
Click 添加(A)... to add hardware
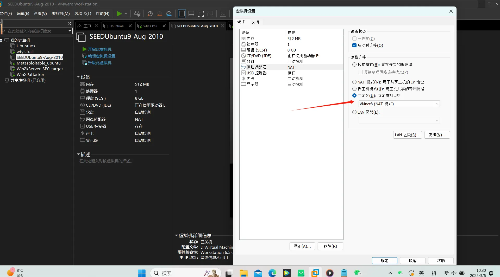[x=302, y=246]
